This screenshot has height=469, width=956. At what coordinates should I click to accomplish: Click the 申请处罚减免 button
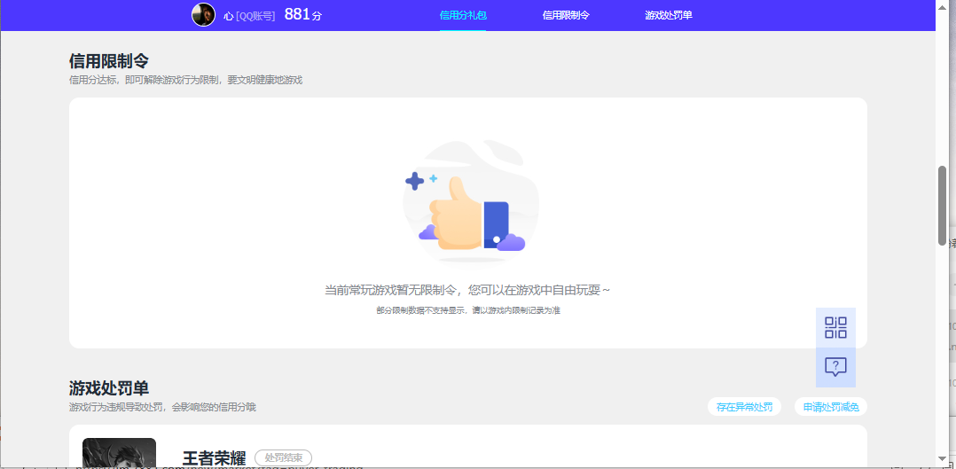click(830, 407)
